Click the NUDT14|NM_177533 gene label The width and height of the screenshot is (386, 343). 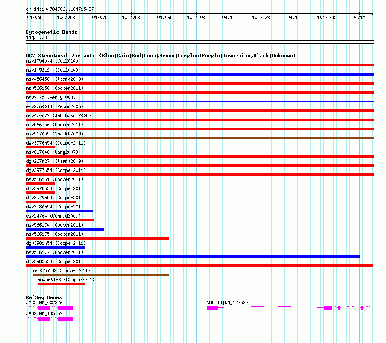227,303
